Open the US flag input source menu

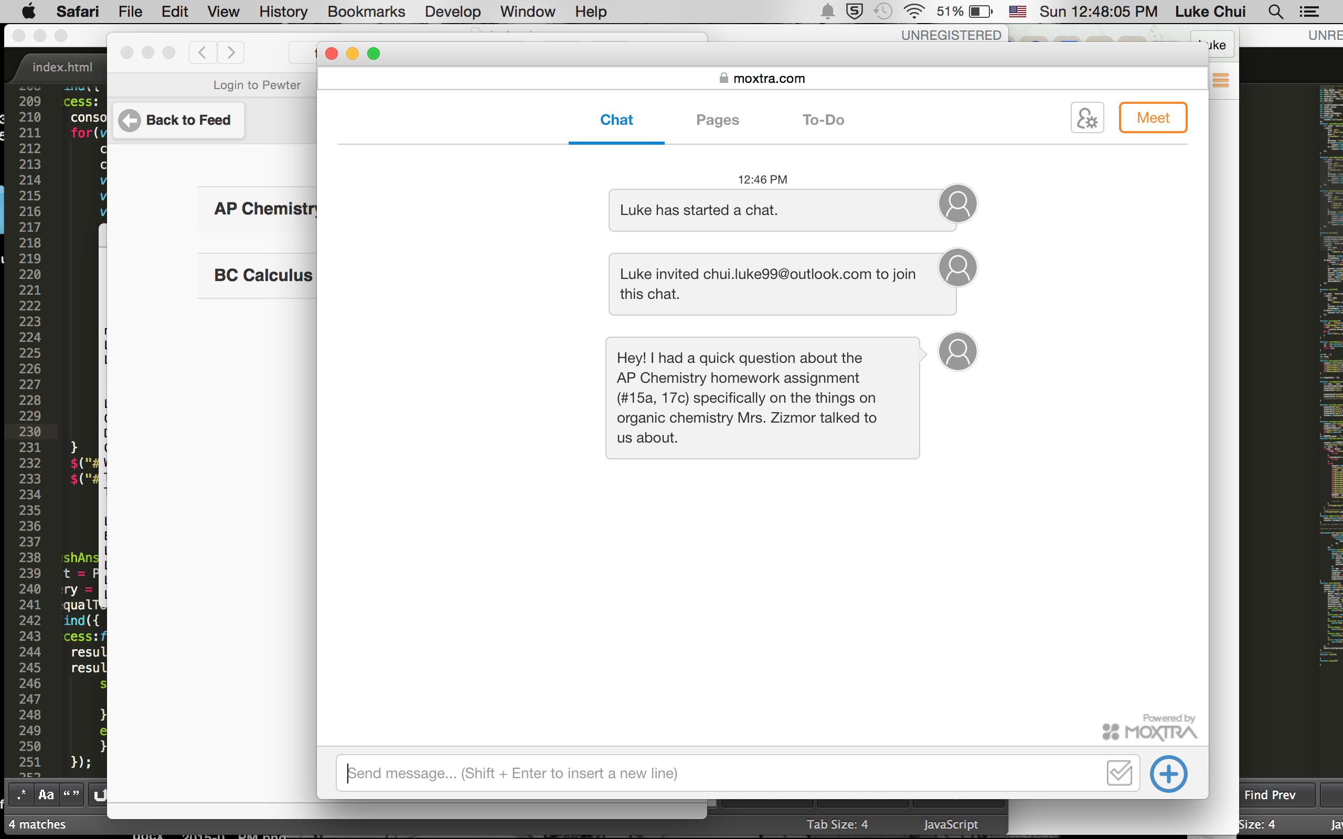(x=1017, y=12)
